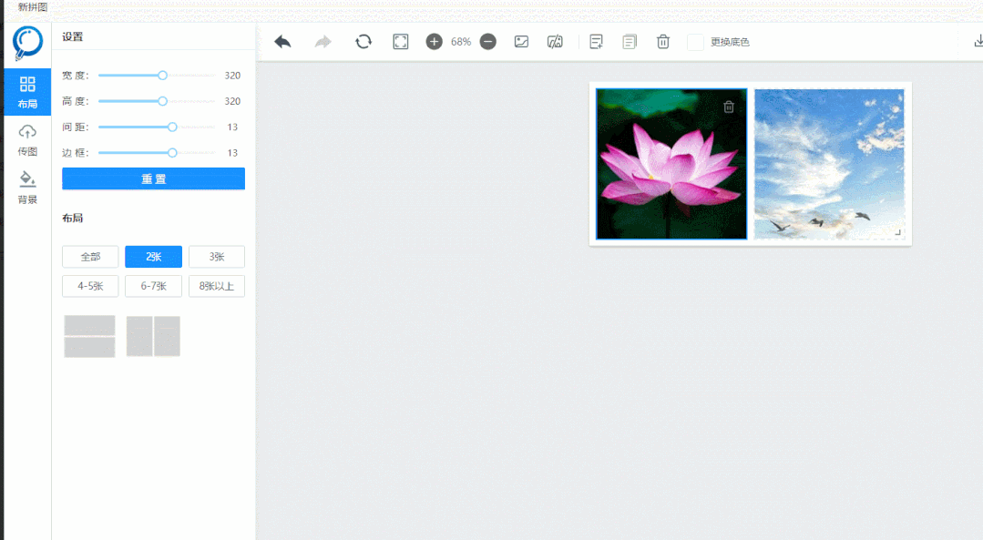The image size is (983, 540).
Task: Click the undo arrow in toolbar
Action: click(282, 42)
